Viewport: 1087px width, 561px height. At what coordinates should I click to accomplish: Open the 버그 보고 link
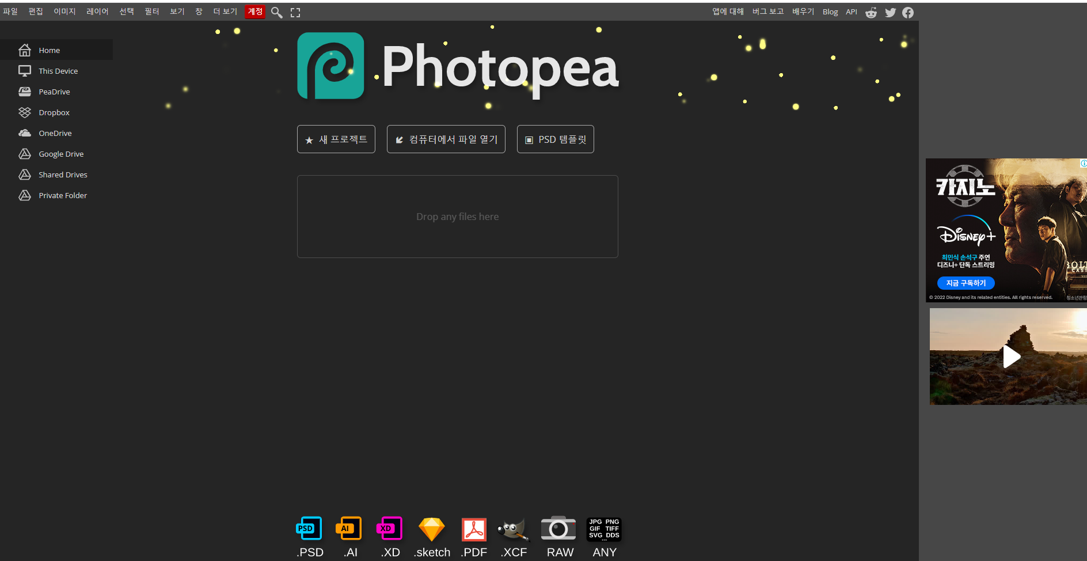pyautogui.click(x=768, y=12)
